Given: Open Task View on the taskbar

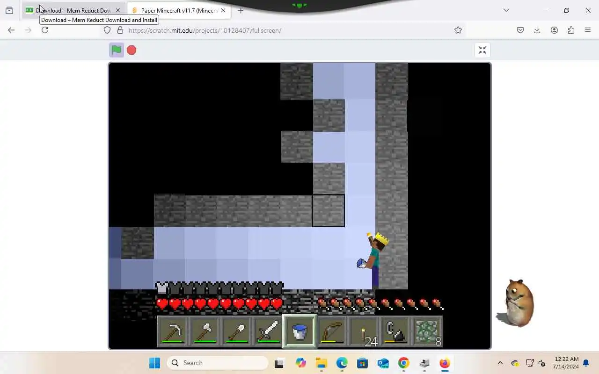Looking at the screenshot, I should click(x=279, y=363).
